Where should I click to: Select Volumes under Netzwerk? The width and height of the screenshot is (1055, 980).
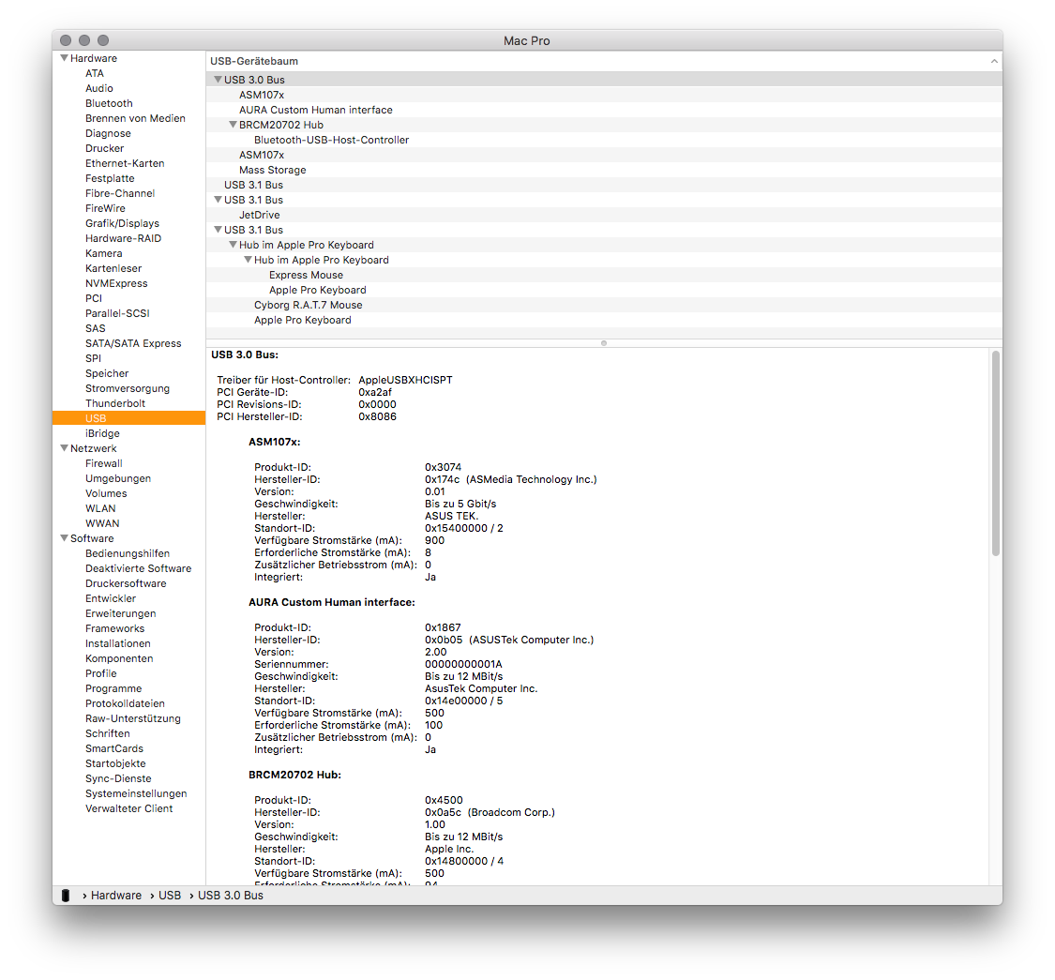coord(106,493)
